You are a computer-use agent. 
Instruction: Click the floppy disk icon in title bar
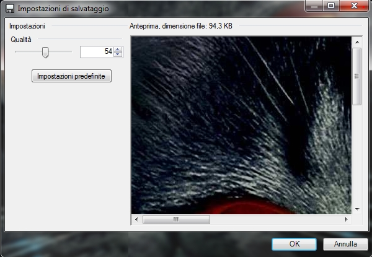pos(9,9)
